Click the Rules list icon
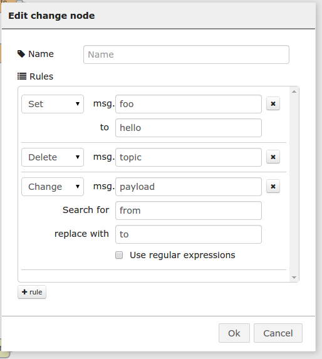The height and width of the screenshot is (359, 322). 22,76
